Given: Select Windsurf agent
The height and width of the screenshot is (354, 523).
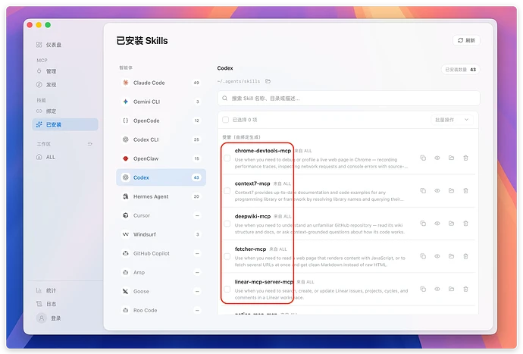Looking at the screenshot, I should point(161,234).
